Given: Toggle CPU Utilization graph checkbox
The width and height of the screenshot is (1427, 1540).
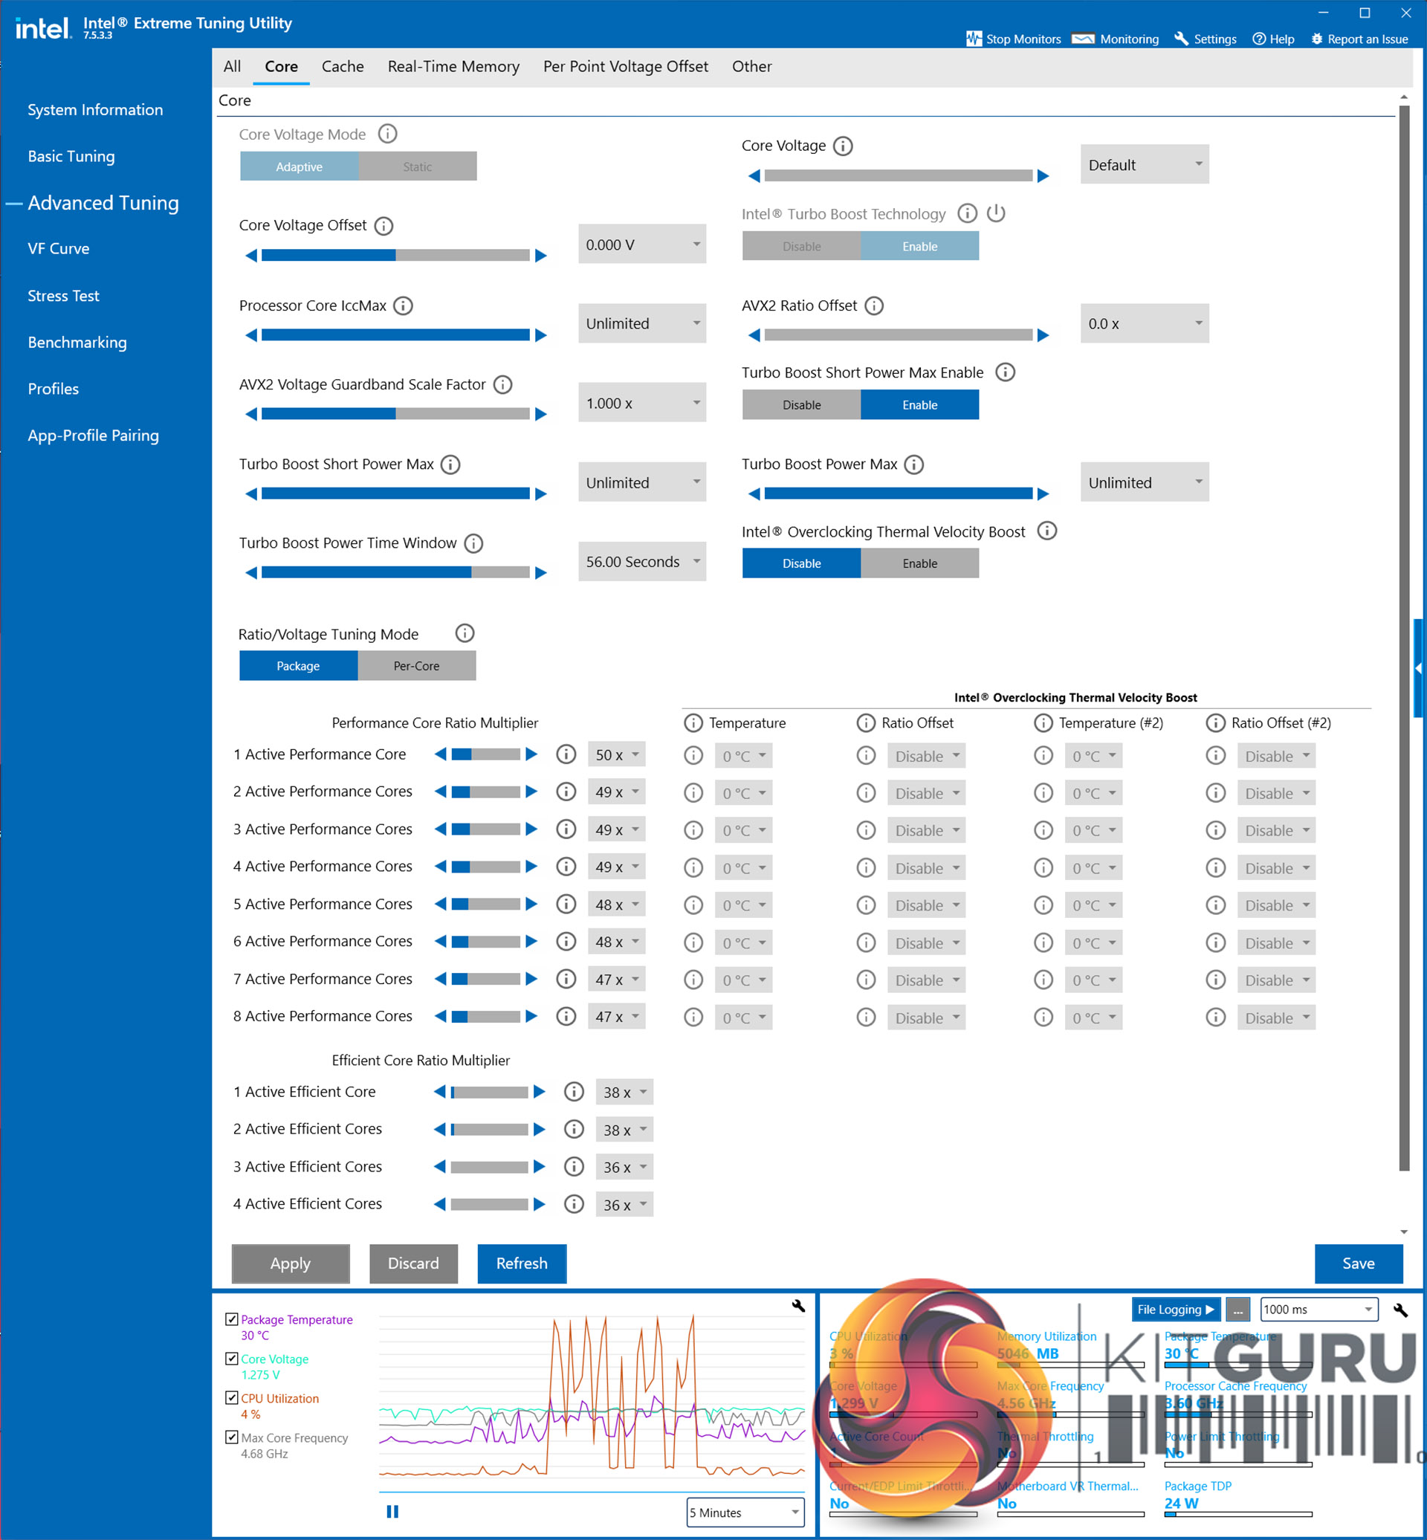Looking at the screenshot, I should coord(232,1398).
